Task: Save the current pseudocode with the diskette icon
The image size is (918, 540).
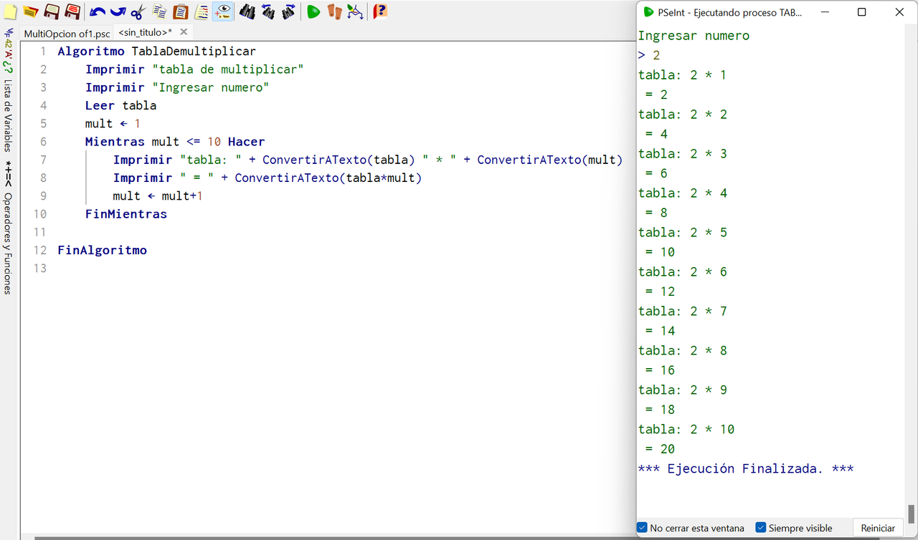Action: (52, 11)
